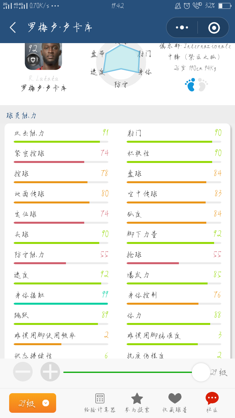Tap the 经验计算器 label
Image resolution: width=235 pixels, height=418 pixels.
(100, 410)
